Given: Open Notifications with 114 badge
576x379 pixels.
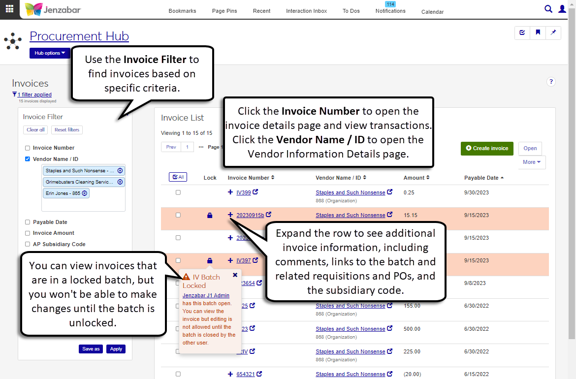Looking at the screenshot, I should click(390, 8).
